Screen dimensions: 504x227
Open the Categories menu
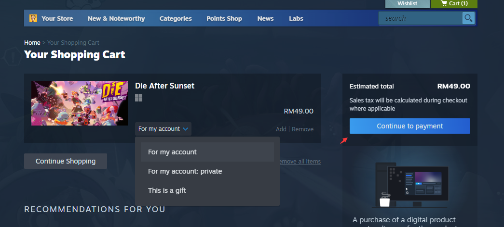pos(176,19)
